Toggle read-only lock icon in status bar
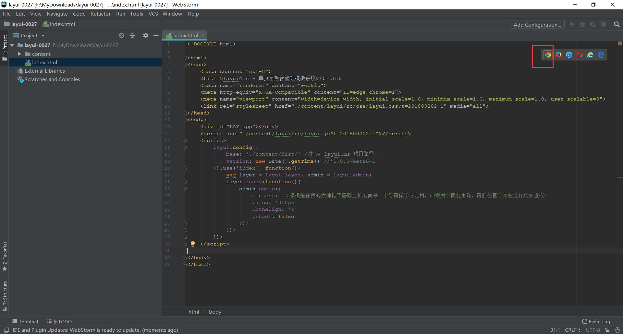Image resolution: width=623 pixels, height=334 pixels. coord(607,330)
